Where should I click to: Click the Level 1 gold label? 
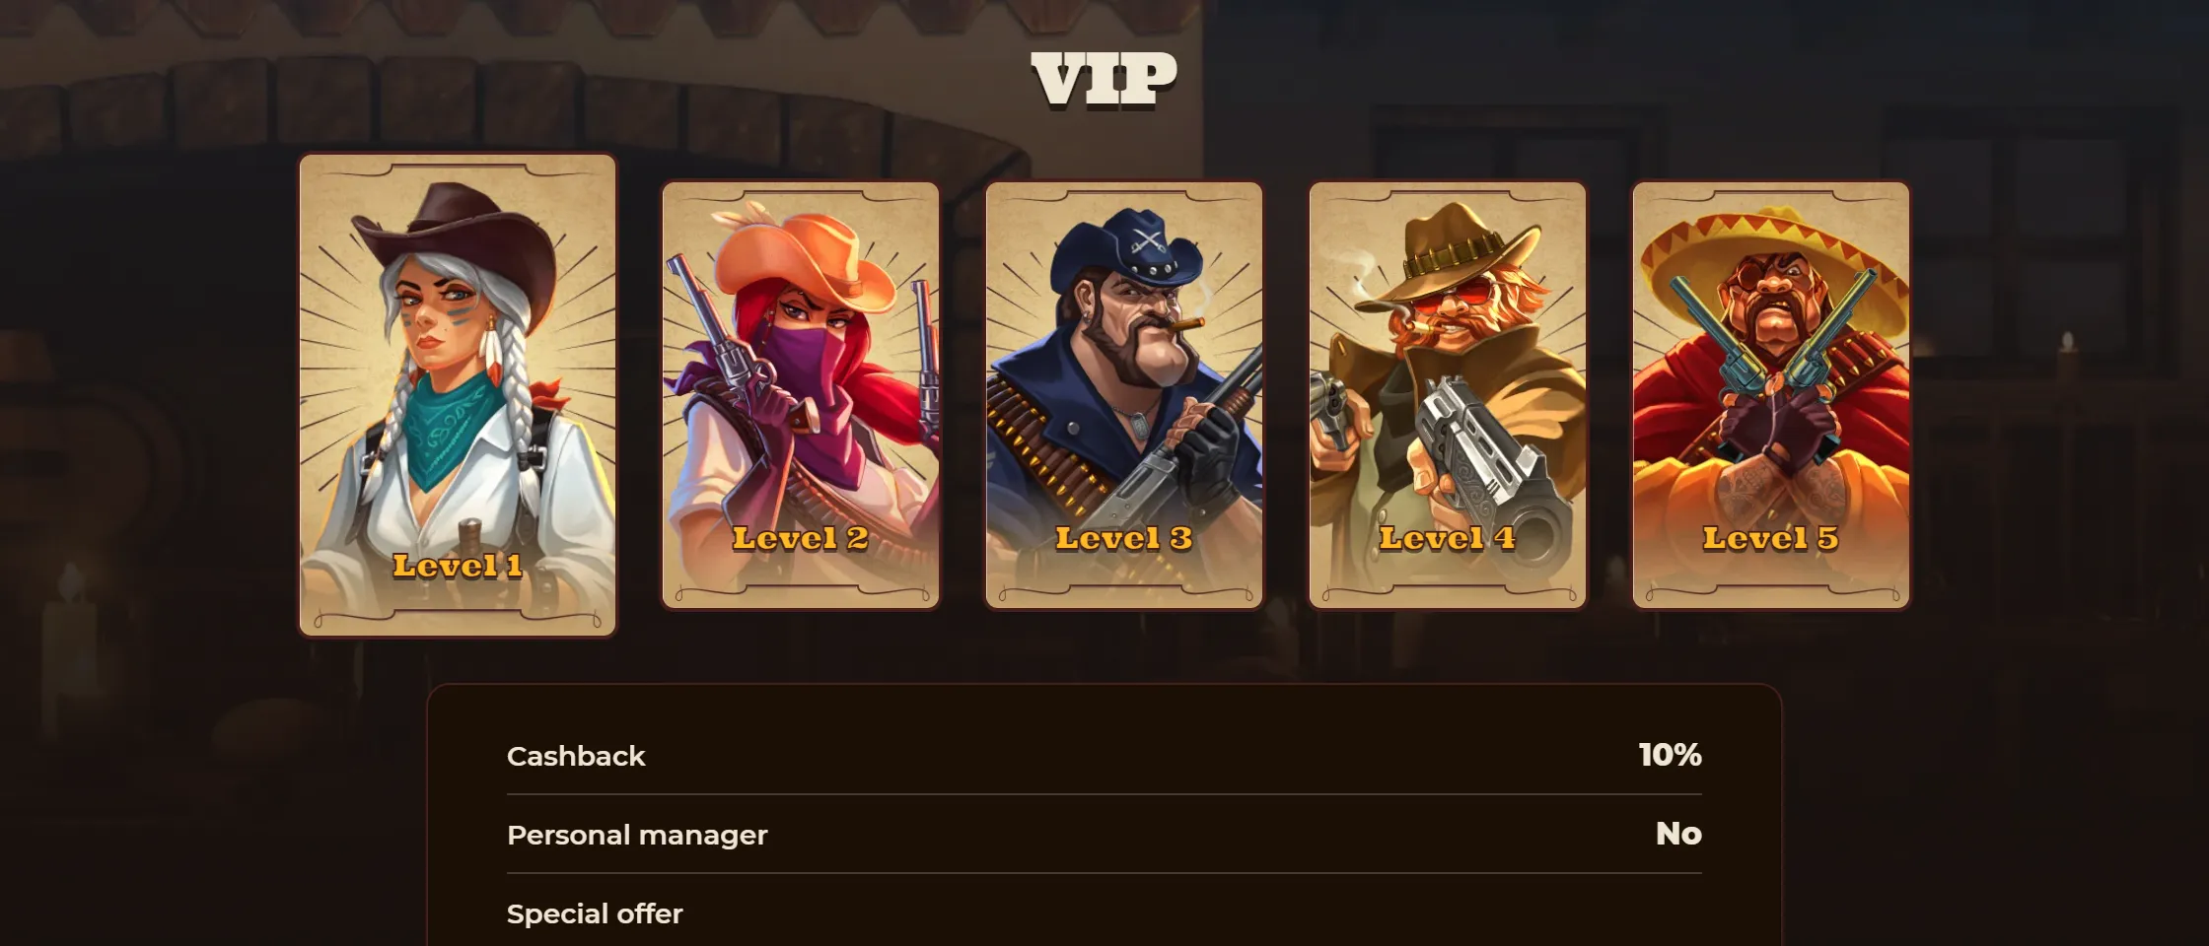[458, 566]
